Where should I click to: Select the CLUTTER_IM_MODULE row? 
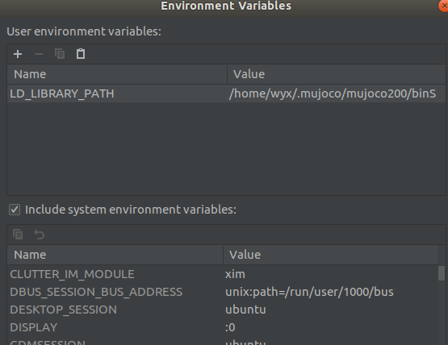tap(222, 274)
